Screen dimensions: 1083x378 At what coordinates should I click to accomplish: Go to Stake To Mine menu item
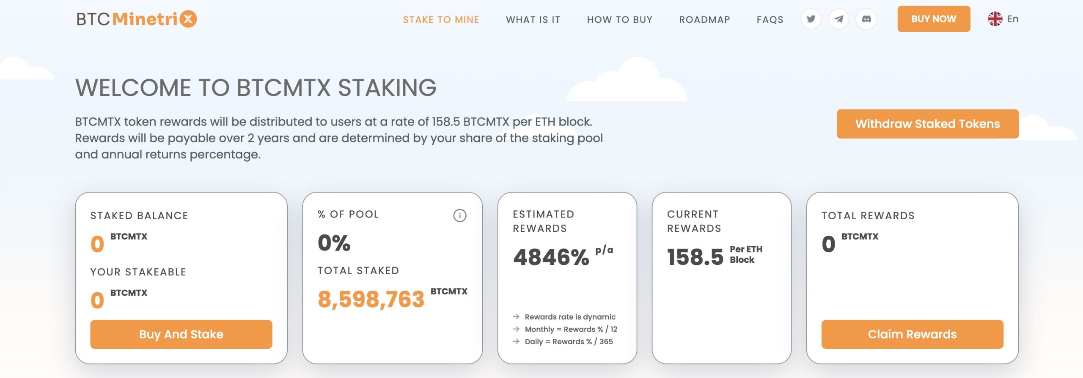tap(441, 19)
